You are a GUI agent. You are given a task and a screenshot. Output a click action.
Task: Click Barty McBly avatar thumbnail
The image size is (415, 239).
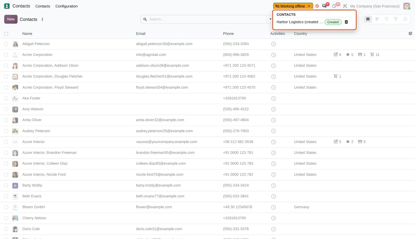coord(15,185)
